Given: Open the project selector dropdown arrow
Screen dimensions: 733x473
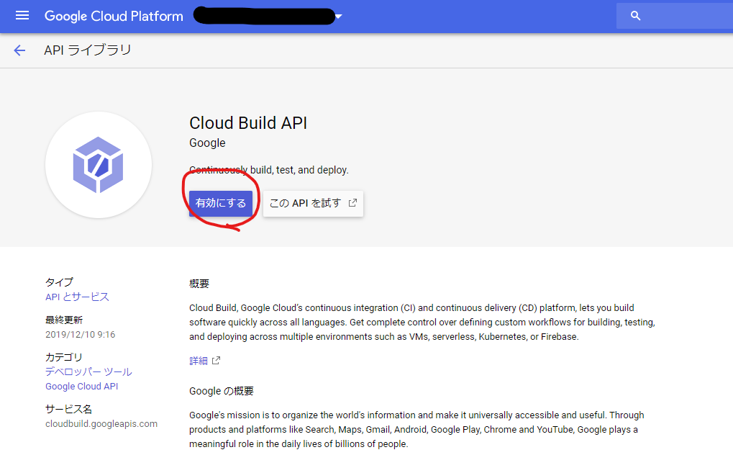Looking at the screenshot, I should coord(339,17).
